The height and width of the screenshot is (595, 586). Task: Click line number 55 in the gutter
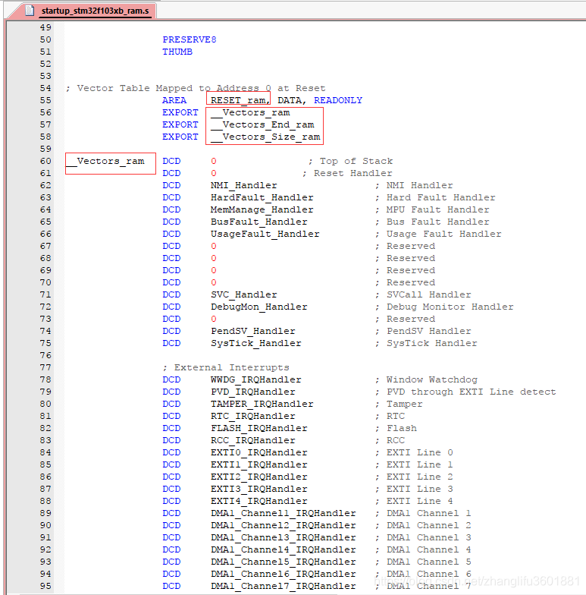click(x=45, y=100)
